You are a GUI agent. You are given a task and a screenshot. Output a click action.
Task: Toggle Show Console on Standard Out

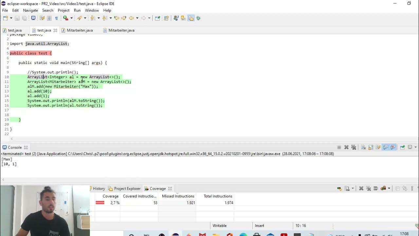coord(385,147)
